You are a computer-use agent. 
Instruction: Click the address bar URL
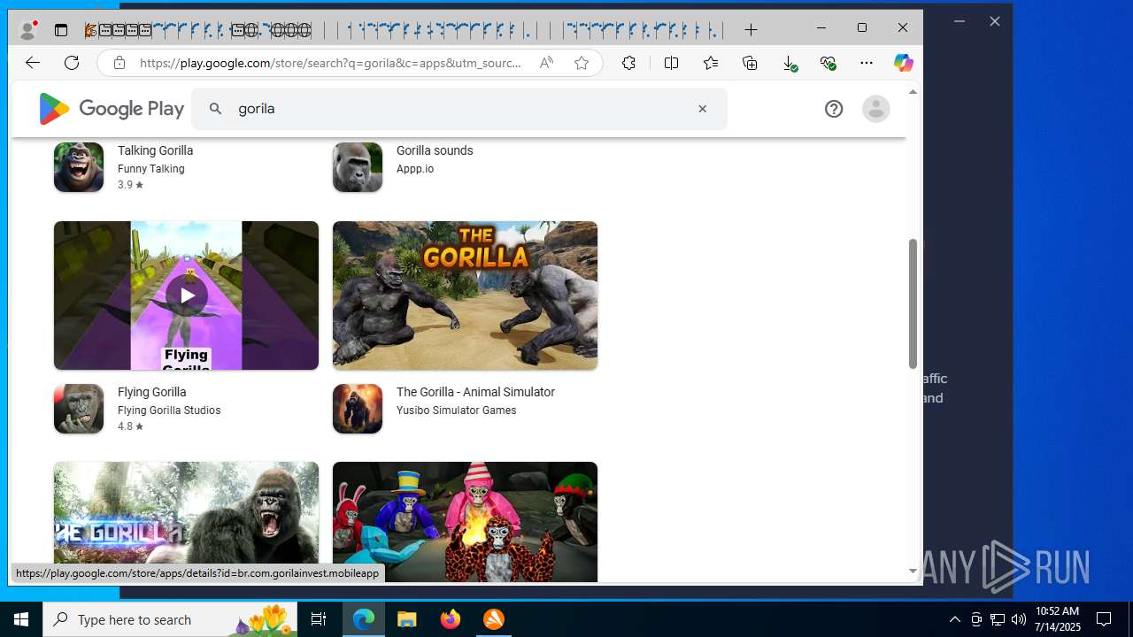coord(330,63)
